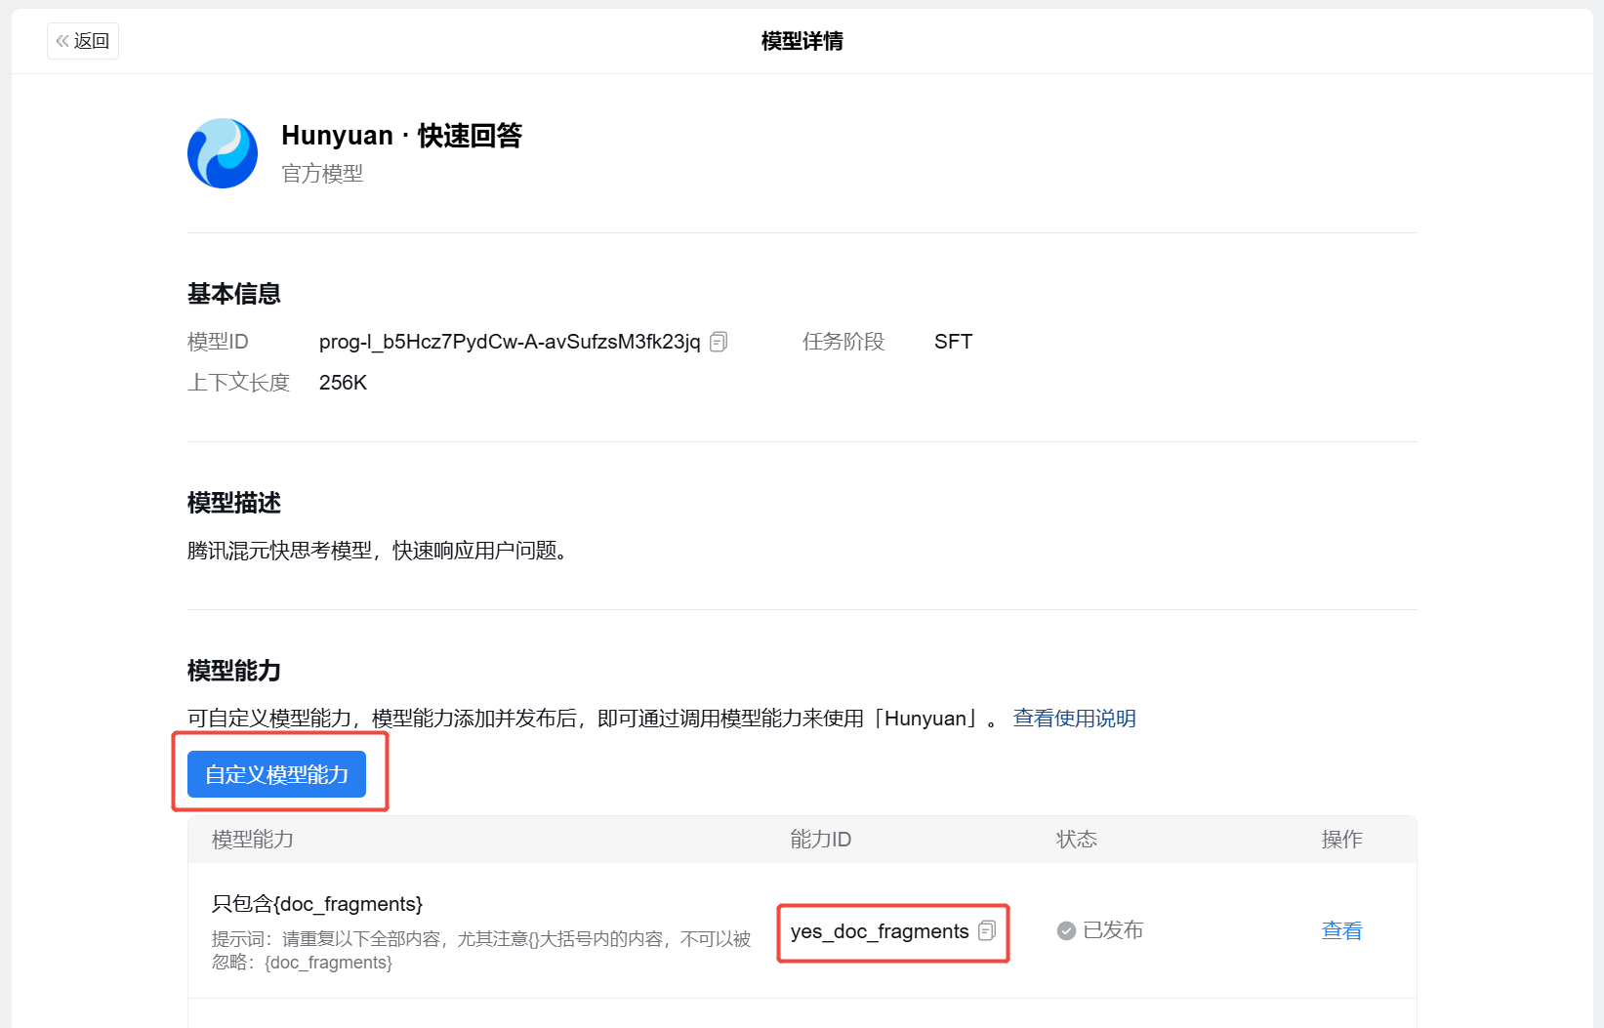Click the 256K context length value
Screen dimensions: 1604x1028
tap(343, 383)
